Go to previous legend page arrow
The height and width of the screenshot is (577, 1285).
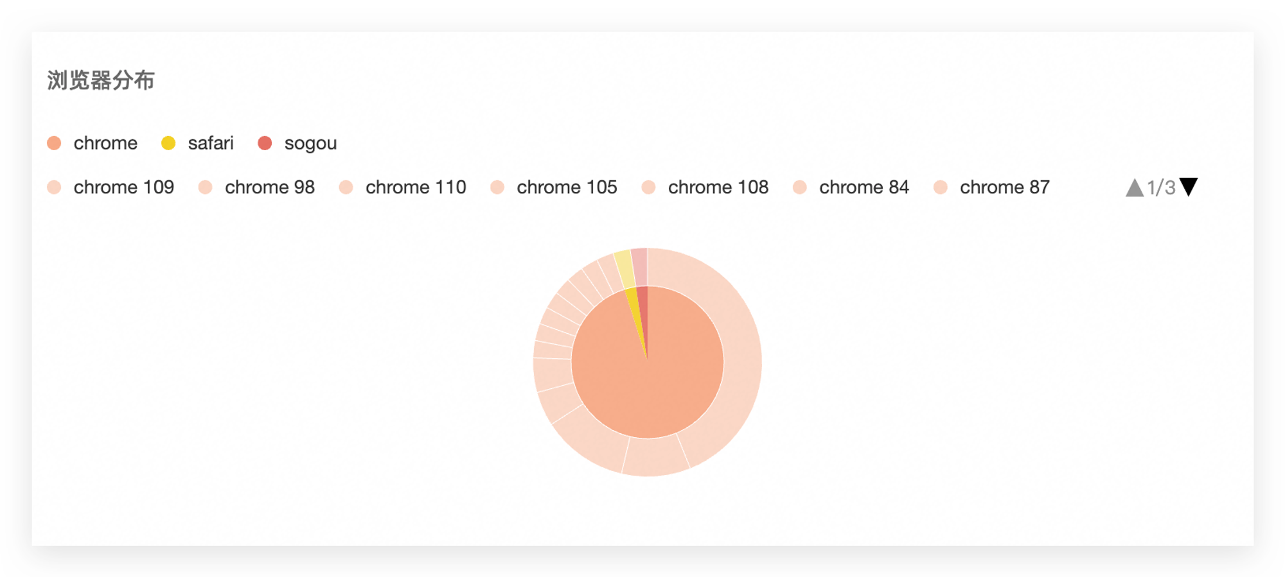[x=1135, y=187]
